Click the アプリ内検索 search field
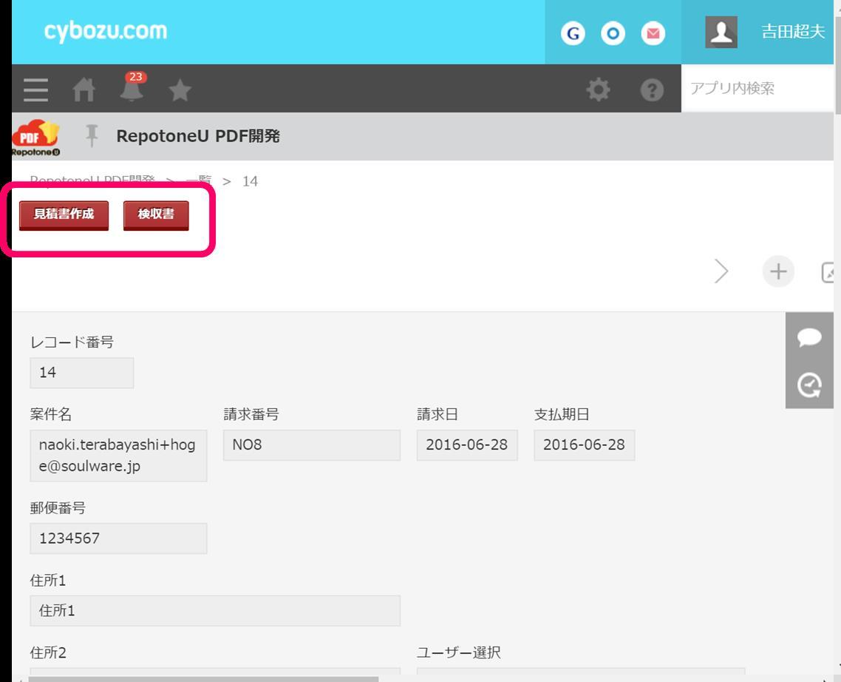 [757, 89]
